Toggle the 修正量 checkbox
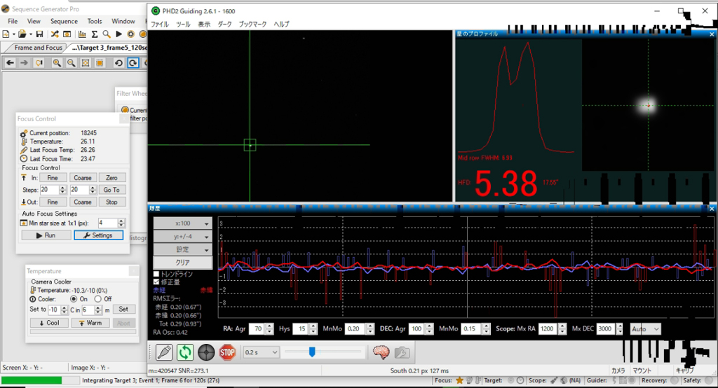Screen dimensions: 718x388 click(x=156, y=282)
